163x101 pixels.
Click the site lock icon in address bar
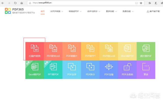click(30, 3)
